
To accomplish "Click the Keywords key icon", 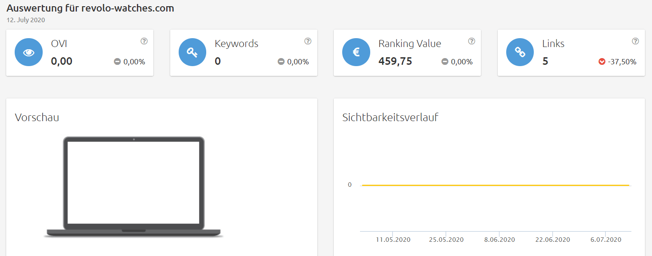I will [192, 52].
